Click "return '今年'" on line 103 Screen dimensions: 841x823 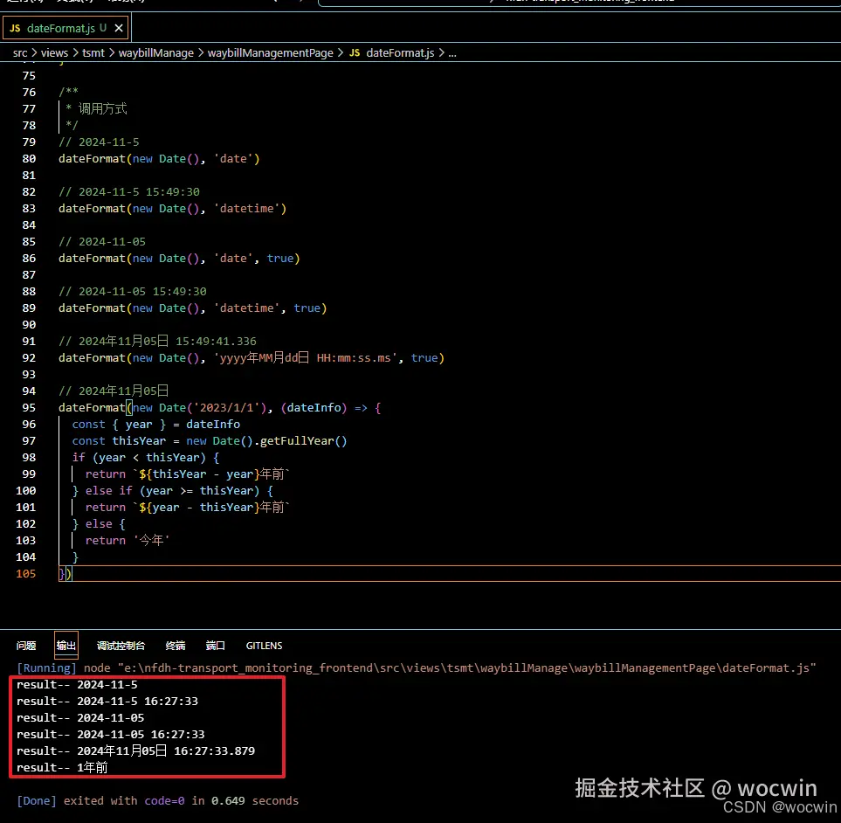click(x=128, y=540)
